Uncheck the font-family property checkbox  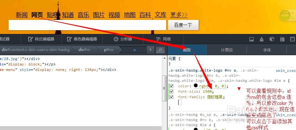[x=171, y=97]
